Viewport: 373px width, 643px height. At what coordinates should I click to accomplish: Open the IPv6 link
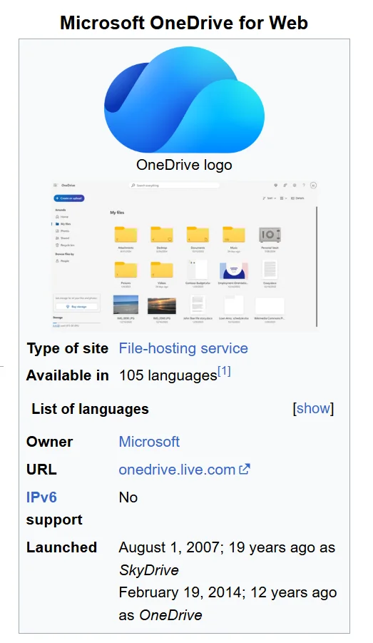(x=41, y=497)
